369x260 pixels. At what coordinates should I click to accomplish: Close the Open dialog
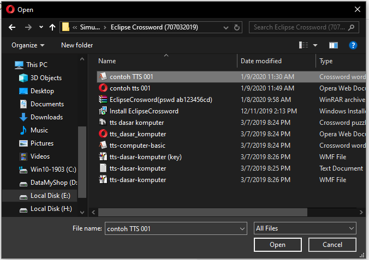358,9
